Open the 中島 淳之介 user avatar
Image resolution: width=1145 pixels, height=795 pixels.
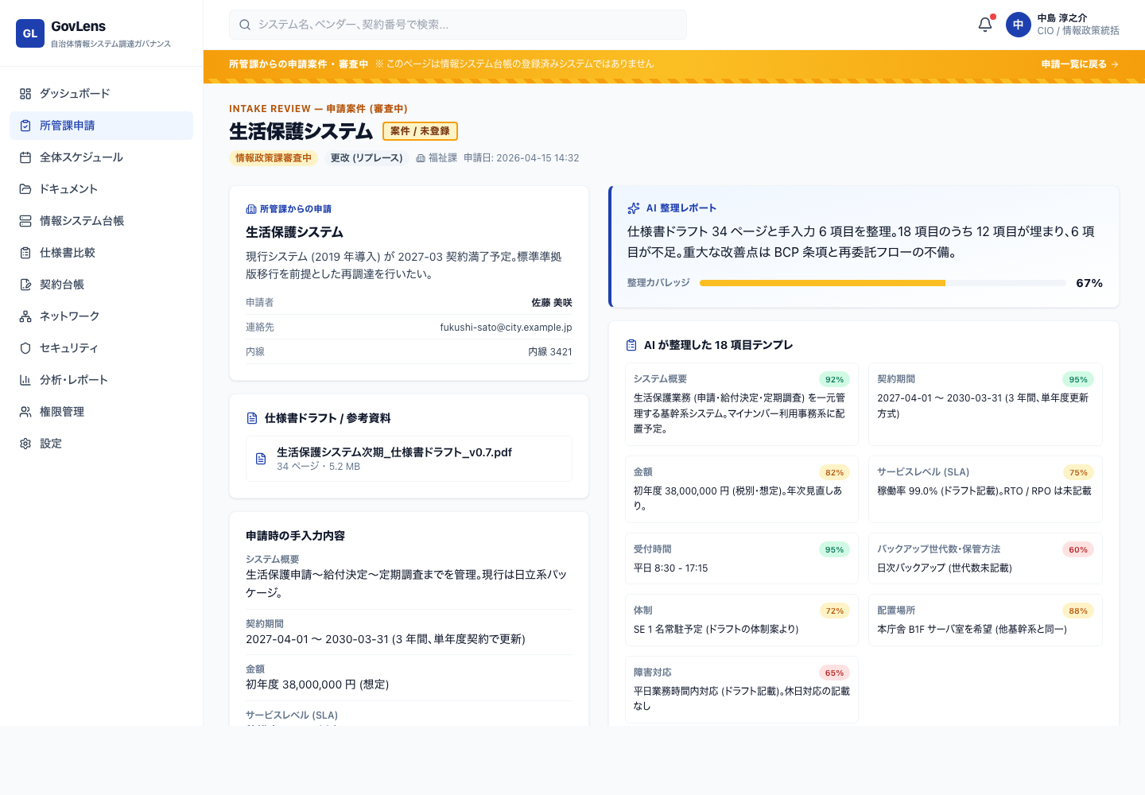coord(1019,25)
